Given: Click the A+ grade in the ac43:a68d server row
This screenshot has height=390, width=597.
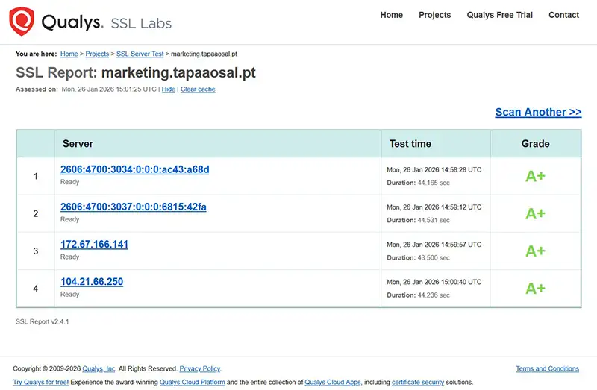Looking at the screenshot, I should (x=535, y=176).
